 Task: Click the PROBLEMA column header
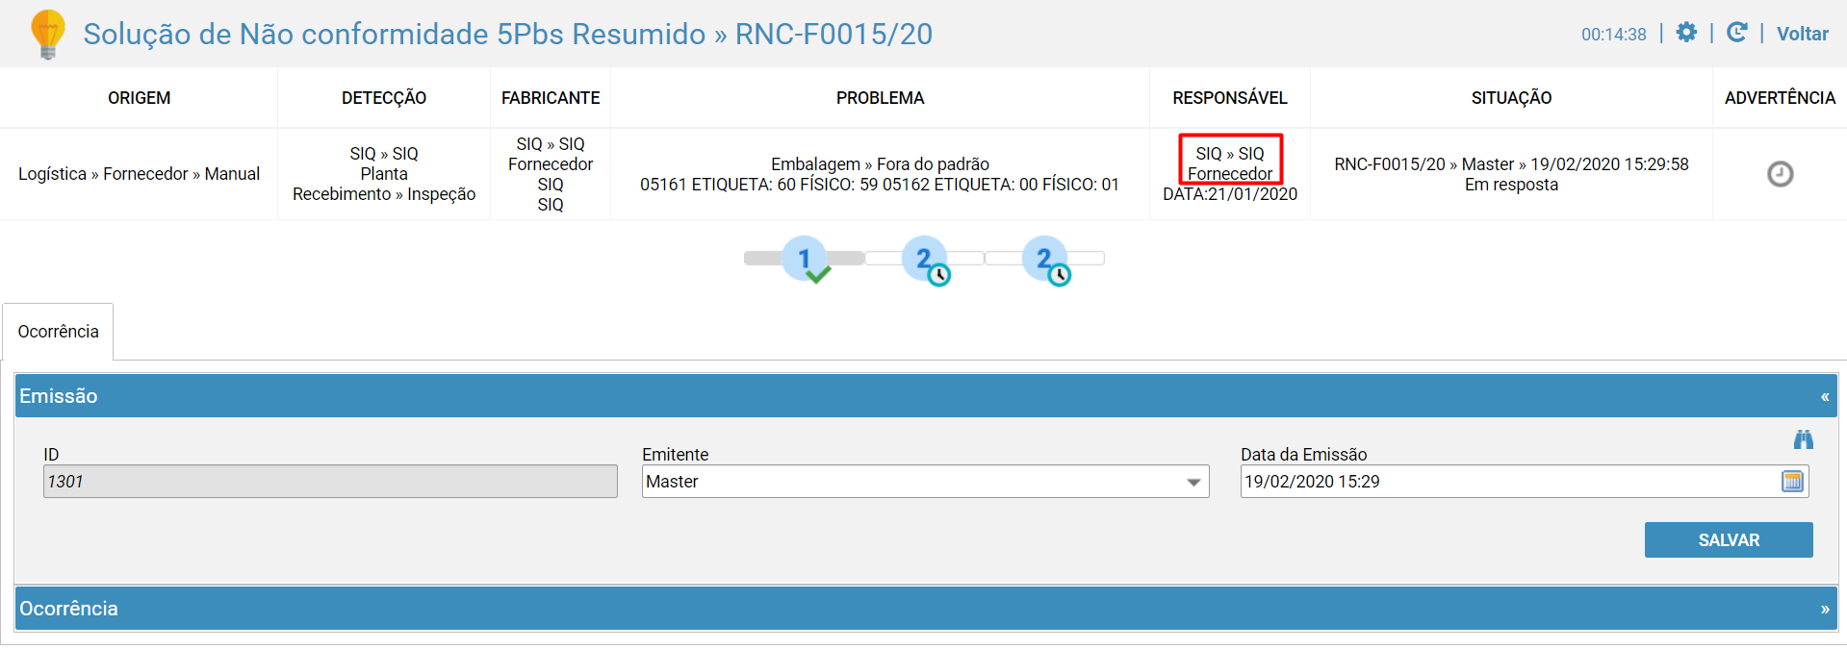[880, 98]
